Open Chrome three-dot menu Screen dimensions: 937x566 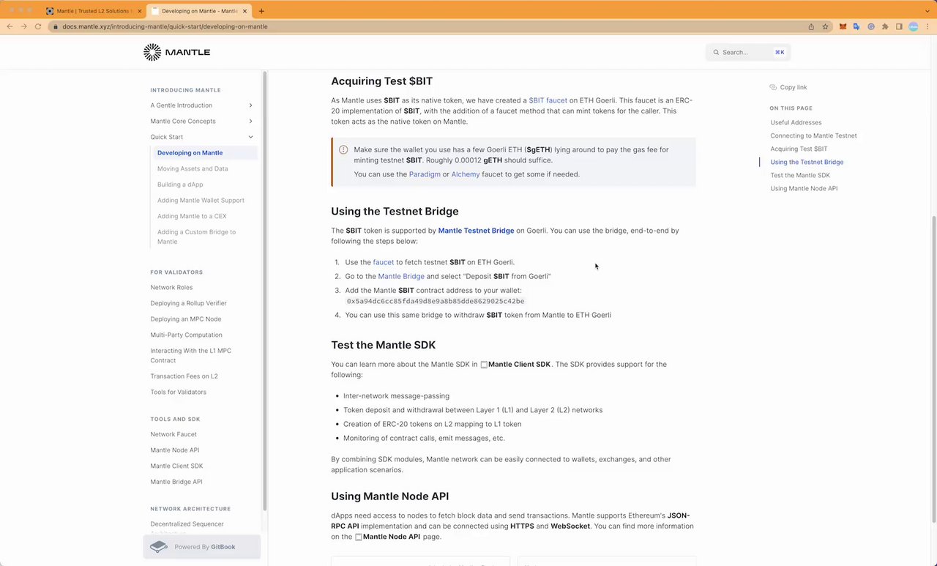(927, 26)
